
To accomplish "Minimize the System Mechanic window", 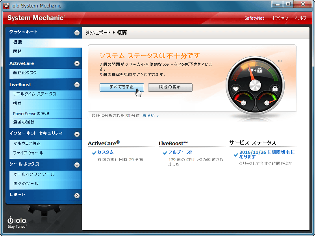I will click(x=278, y=4).
